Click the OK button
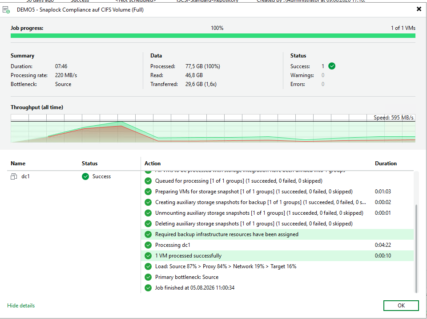This screenshot has height=319, width=427. (x=401, y=306)
